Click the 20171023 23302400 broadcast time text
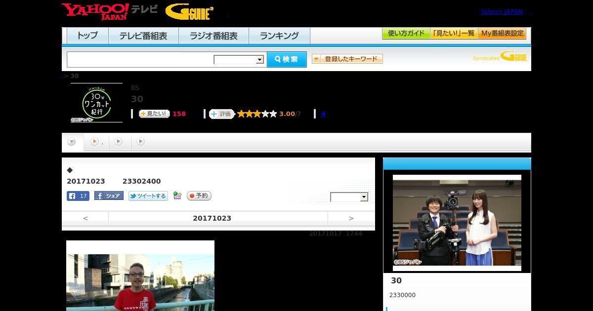The height and width of the screenshot is (311, 593). coord(114,181)
